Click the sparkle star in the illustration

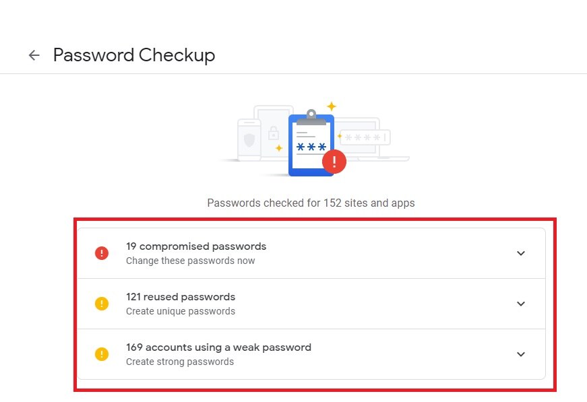pyautogui.click(x=330, y=104)
